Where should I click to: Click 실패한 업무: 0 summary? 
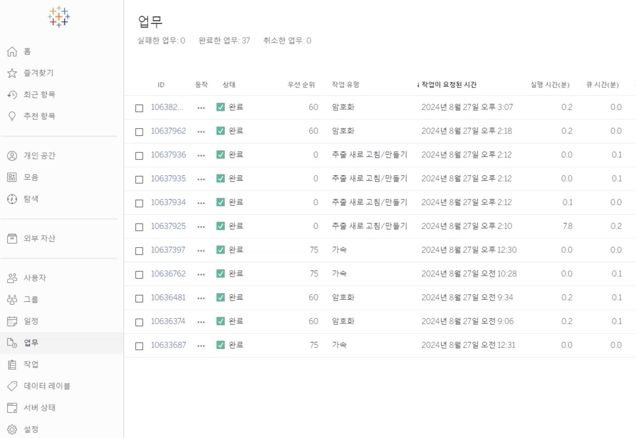161,41
